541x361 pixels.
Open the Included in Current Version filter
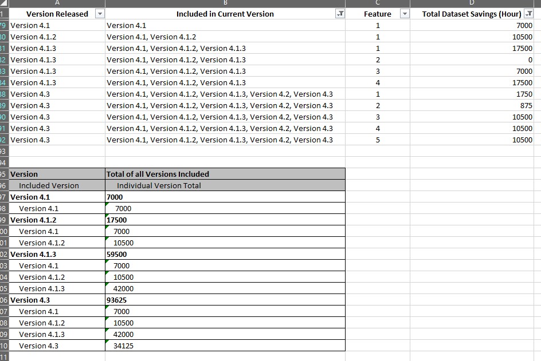click(340, 14)
